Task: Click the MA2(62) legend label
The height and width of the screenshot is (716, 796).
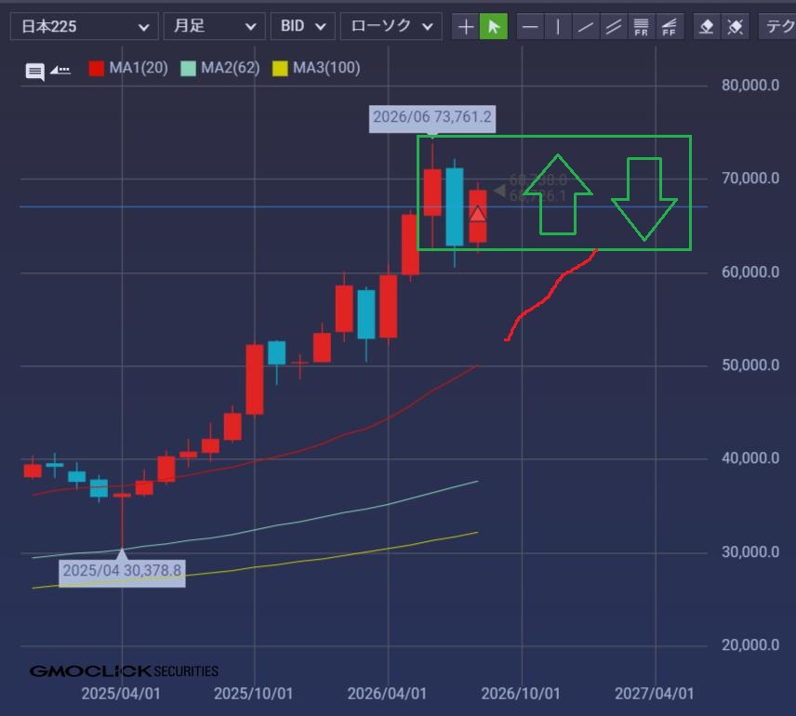Action: coord(231,68)
